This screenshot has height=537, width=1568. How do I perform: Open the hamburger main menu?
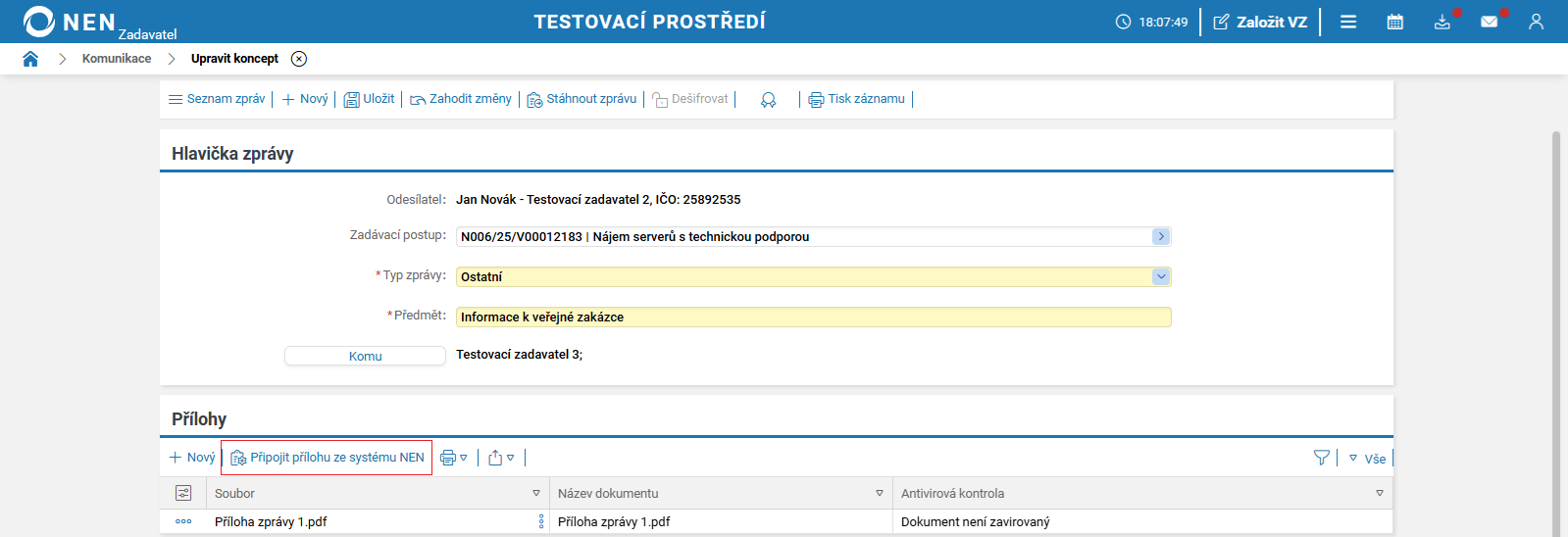point(1348,22)
